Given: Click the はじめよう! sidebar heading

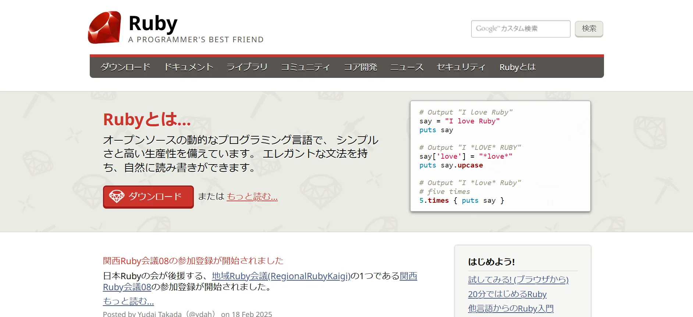Looking at the screenshot, I should tap(491, 262).
